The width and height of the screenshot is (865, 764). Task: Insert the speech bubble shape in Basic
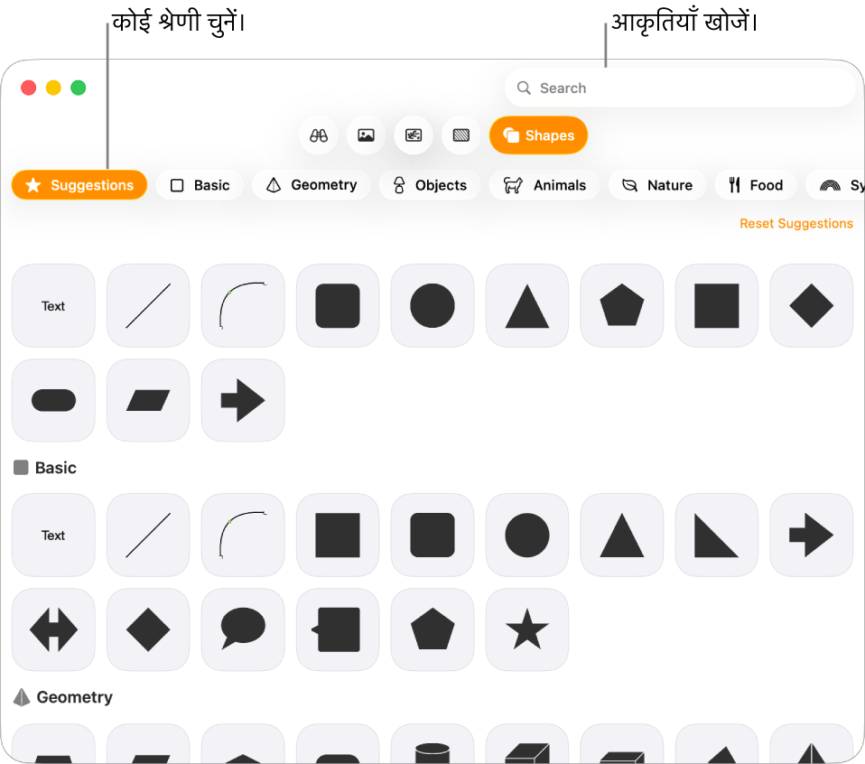click(243, 629)
